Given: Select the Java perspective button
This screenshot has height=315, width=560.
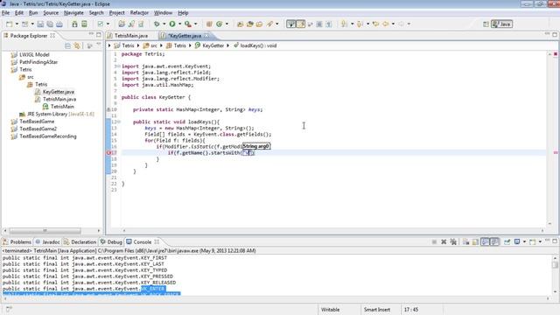Looking at the screenshot, I should [501, 24].
